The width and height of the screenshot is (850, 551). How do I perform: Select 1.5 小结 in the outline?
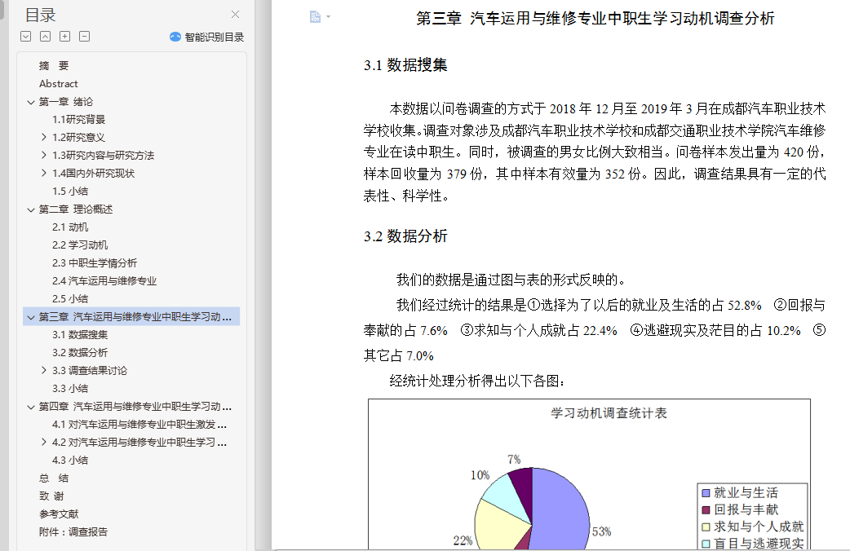[x=70, y=192]
